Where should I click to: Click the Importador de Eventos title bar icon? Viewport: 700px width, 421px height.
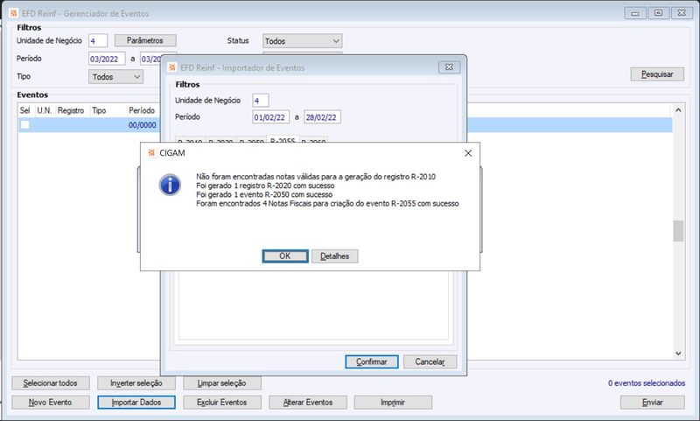171,67
